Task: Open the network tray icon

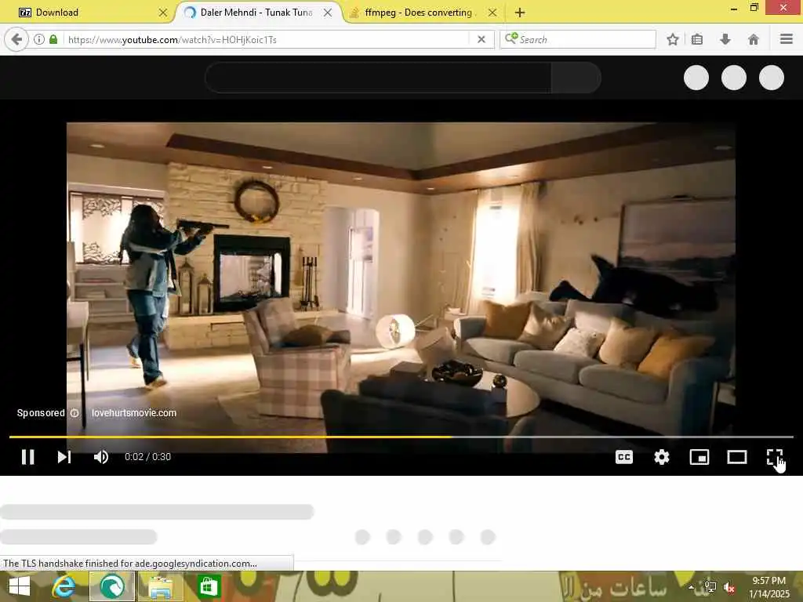Action: coord(710,588)
